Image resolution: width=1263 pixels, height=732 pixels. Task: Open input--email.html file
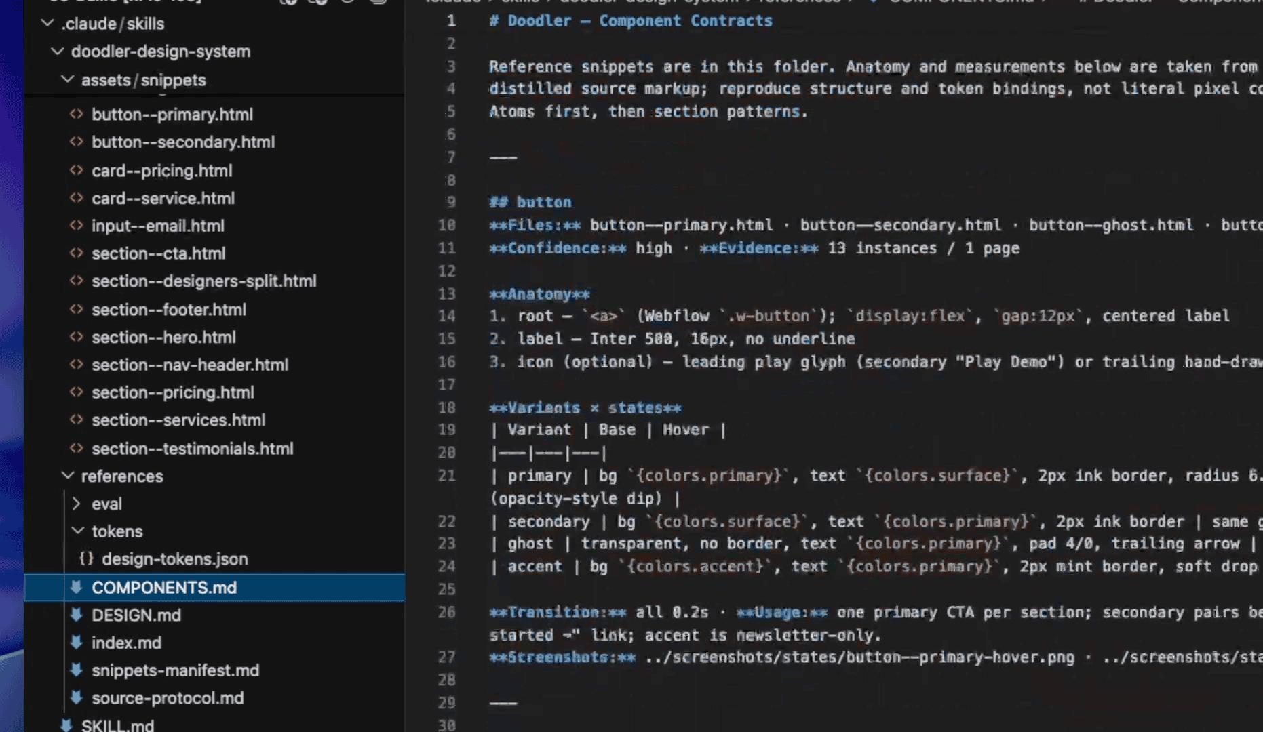click(158, 226)
